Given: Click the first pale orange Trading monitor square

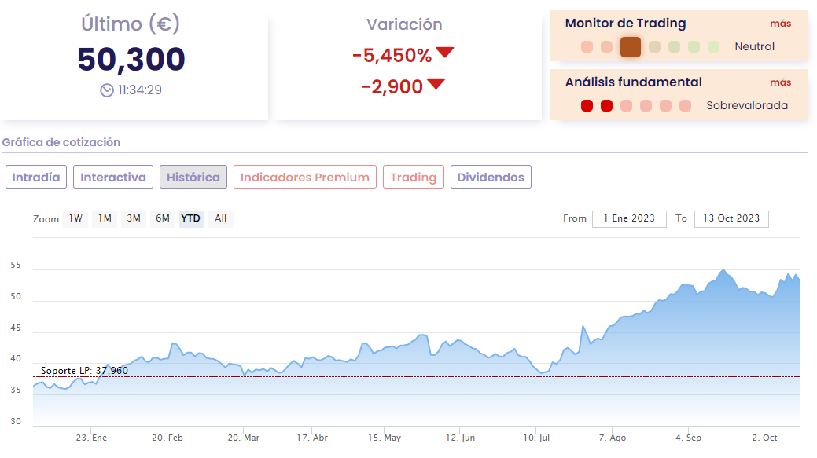Looking at the screenshot, I should point(587,47).
